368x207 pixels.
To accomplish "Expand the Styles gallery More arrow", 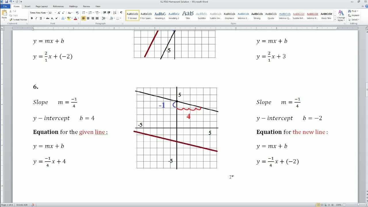I will coord(335,20).
